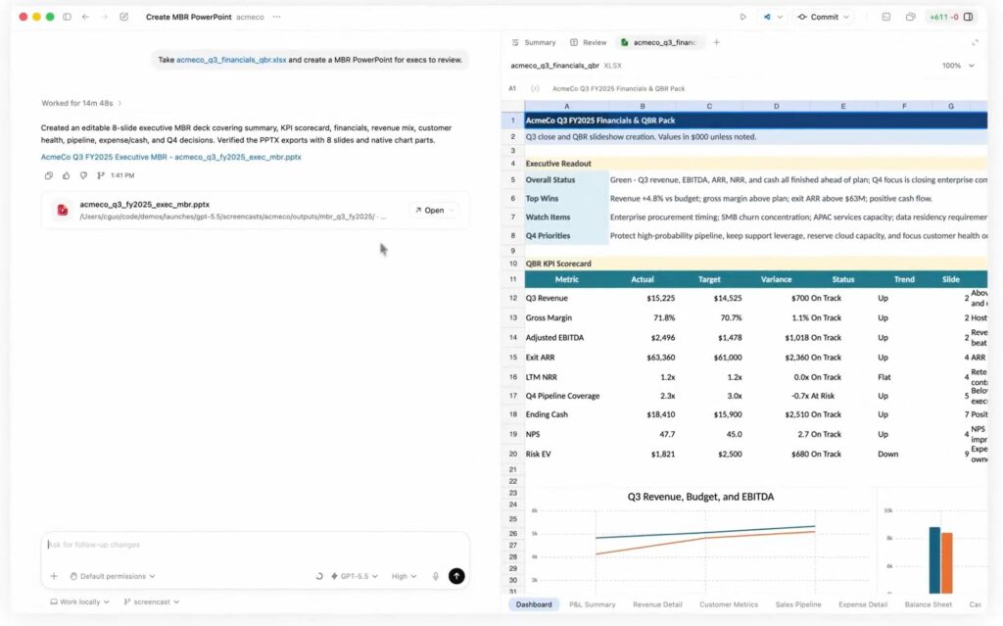Click the microphone dictation icon
Image resolution: width=1003 pixels, height=626 pixels.
435,576
